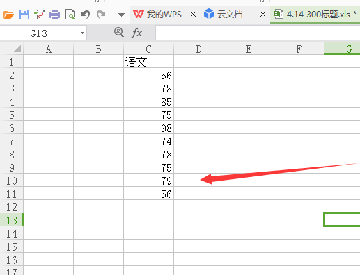
Task: Close the 云文档 tab
Action: tap(263, 15)
